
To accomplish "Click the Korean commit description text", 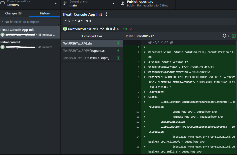I will pos(78,21).
